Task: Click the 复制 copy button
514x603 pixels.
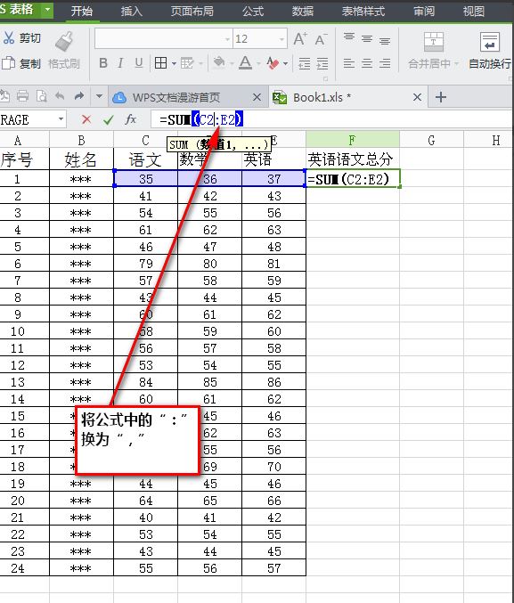Action: (x=21, y=63)
